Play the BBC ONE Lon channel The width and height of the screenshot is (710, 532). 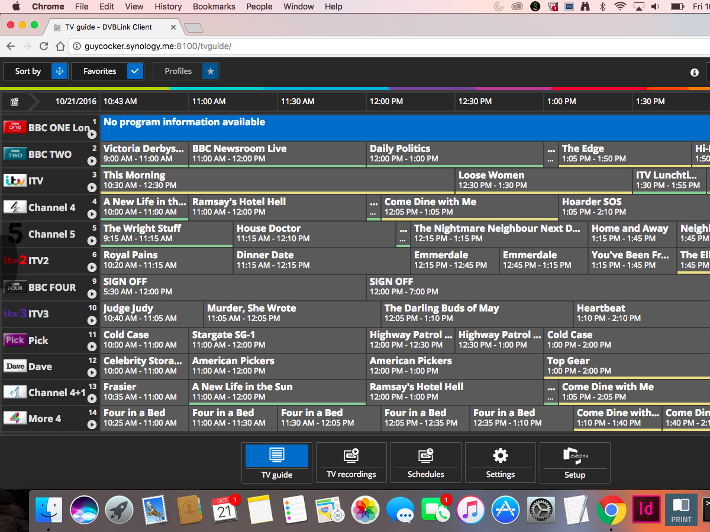(92, 134)
